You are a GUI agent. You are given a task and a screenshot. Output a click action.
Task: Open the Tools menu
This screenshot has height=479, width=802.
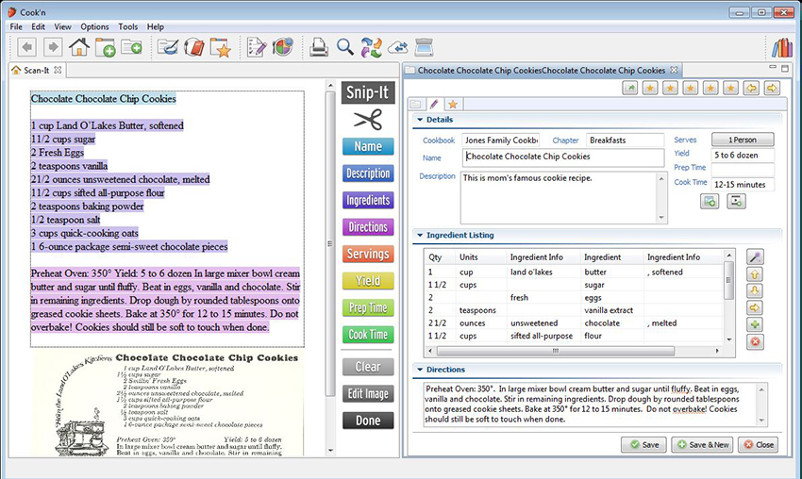(128, 26)
